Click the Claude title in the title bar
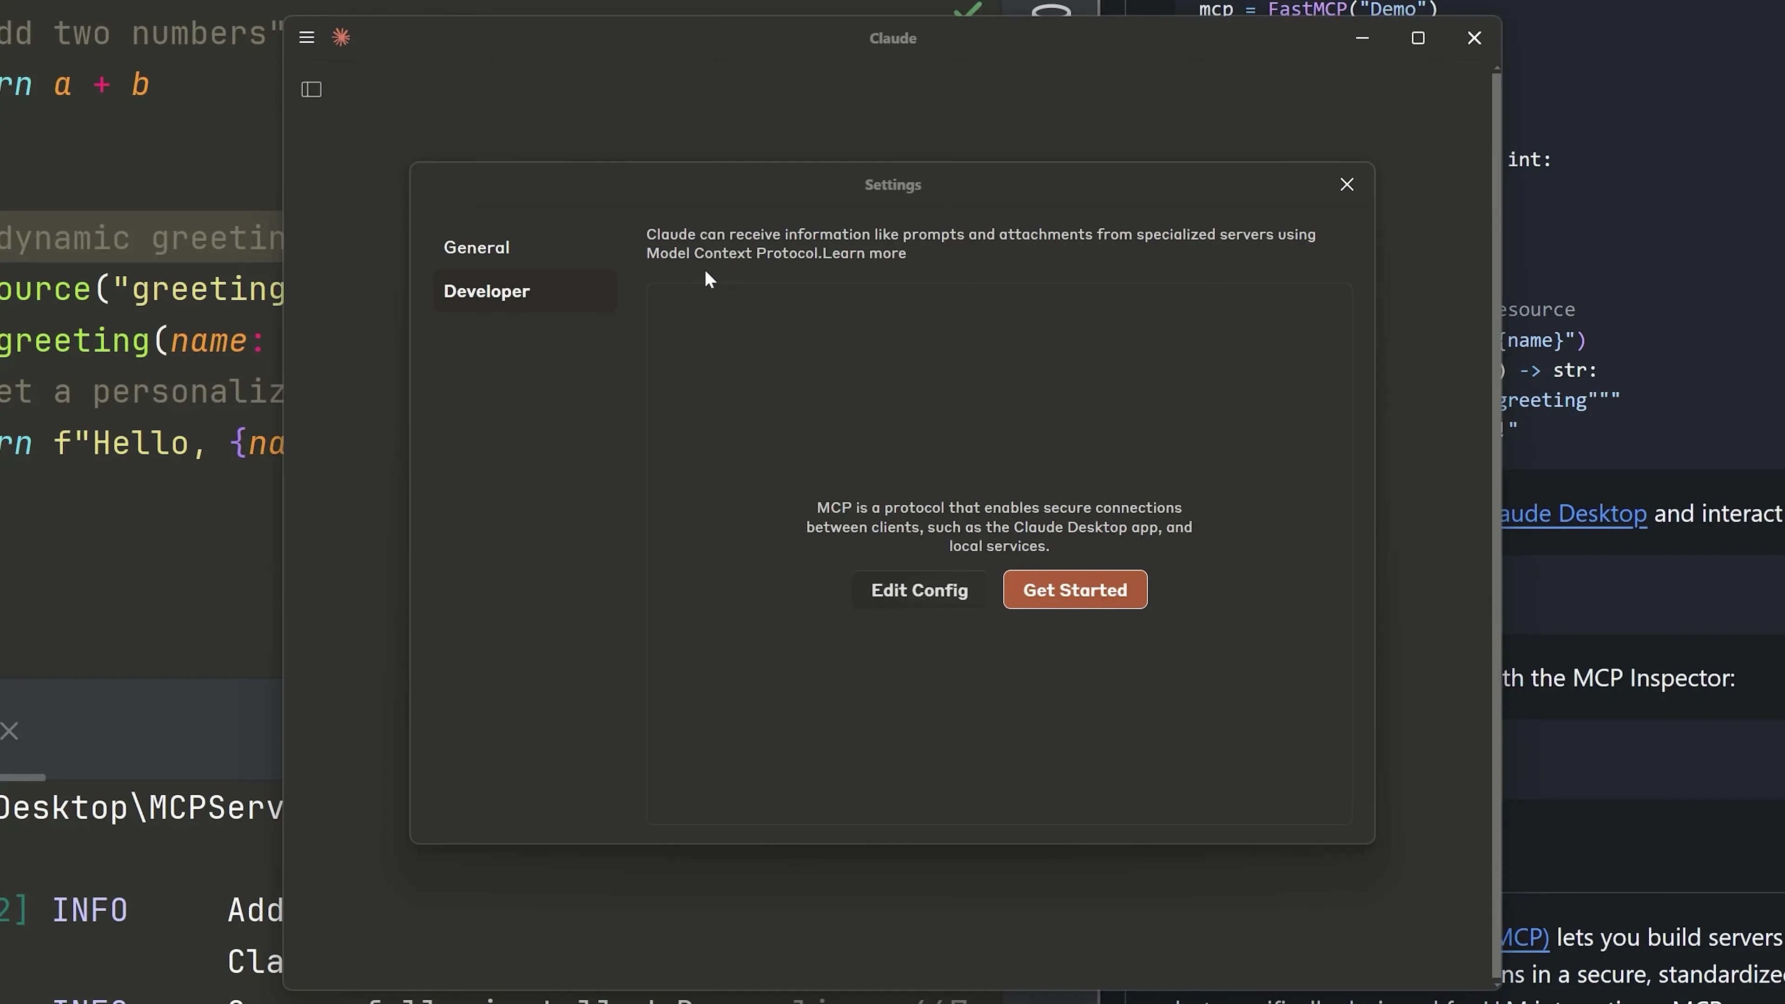The height and width of the screenshot is (1004, 1785). coord(892,38)
